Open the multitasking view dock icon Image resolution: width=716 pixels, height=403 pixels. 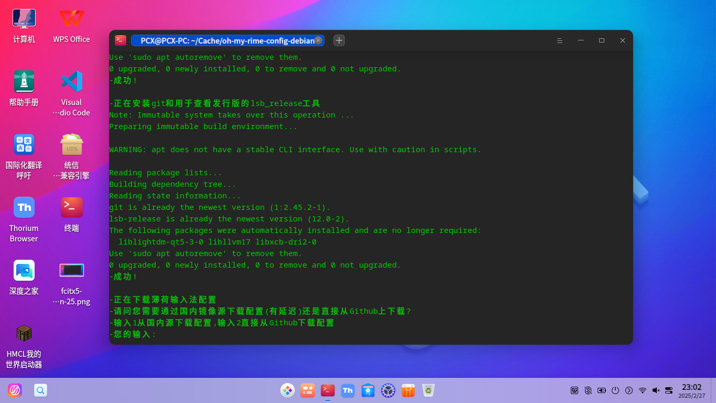pyautogui.click(x=308, y=390)
